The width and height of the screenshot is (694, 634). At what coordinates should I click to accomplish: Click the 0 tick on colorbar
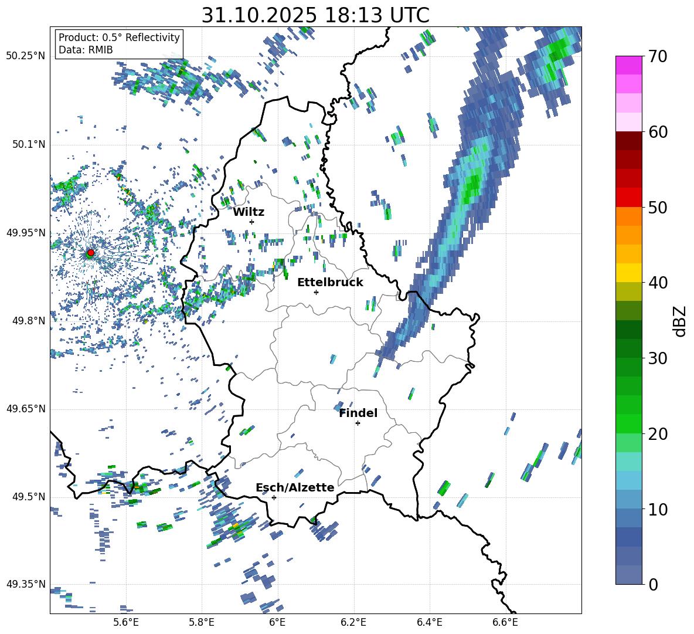pos(653,584)
